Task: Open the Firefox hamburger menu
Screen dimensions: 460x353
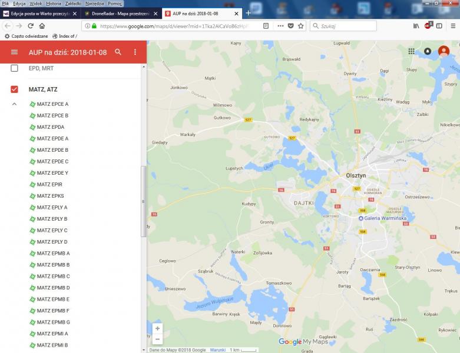Action: 452,26
